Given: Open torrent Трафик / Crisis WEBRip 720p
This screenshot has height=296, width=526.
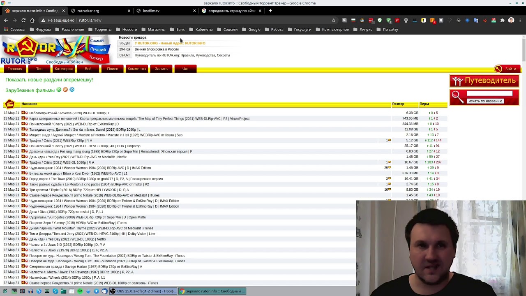Looking at the screenshot, I should [x=60, y=140].
